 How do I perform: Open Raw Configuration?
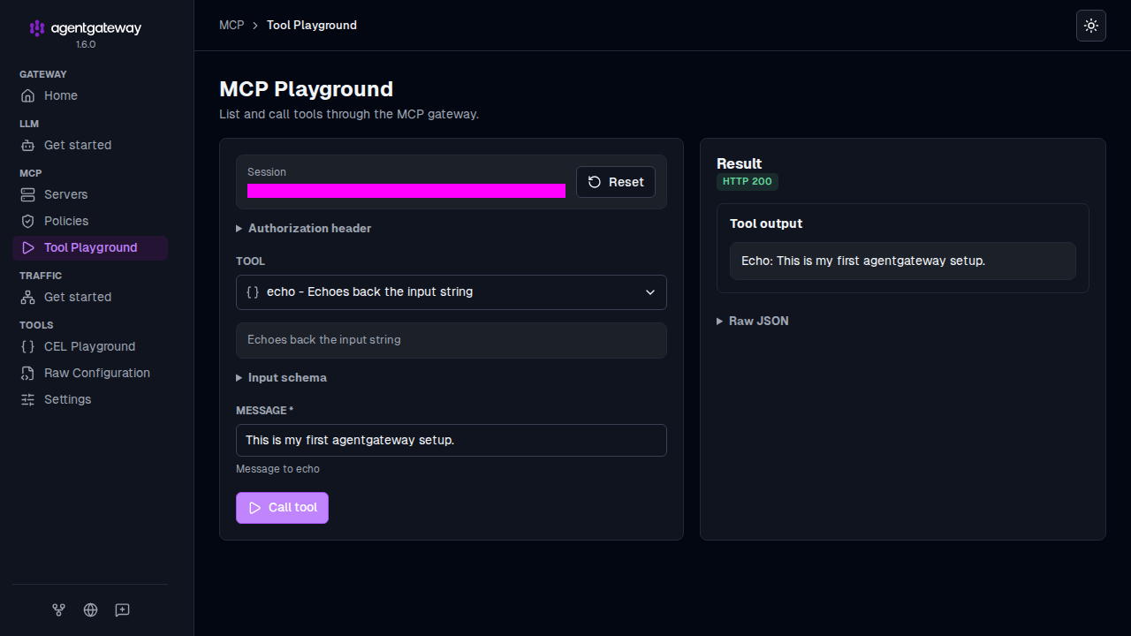(x=90, y=373)
